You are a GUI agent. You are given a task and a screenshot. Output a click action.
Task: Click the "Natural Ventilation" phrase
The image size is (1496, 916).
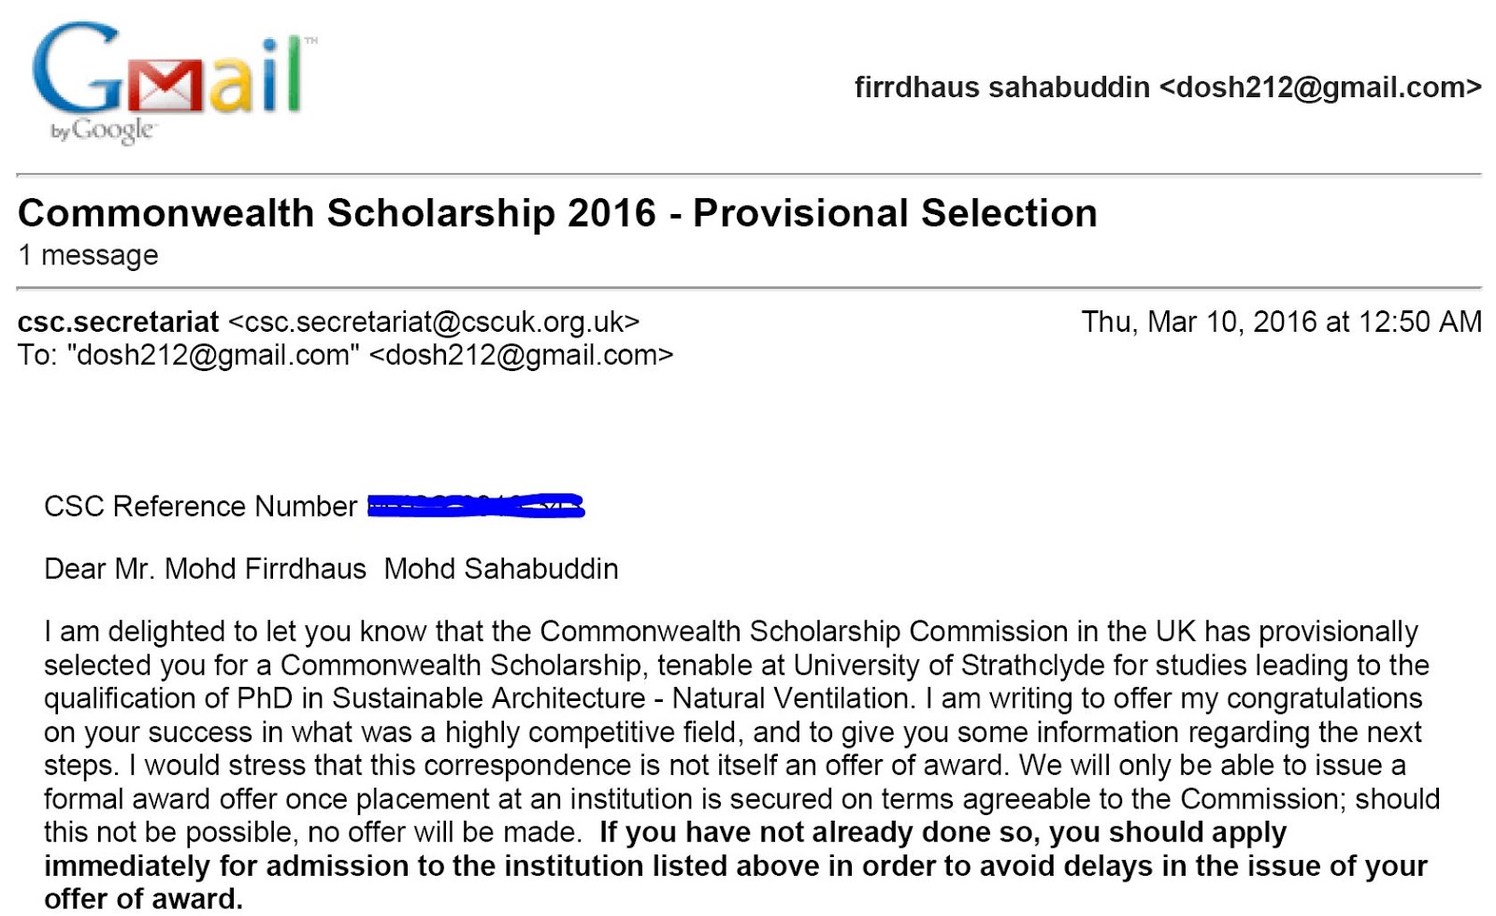tap(791, 699)
